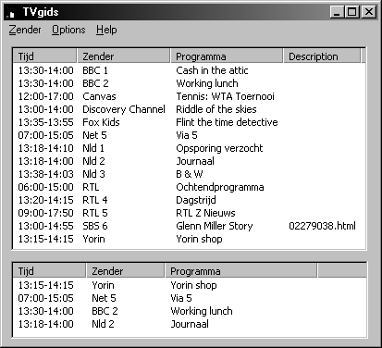The height and width of the screenshot is (348, 382).
Task: Click time '13:38-14:03' for Nld 3
Action: pyautogui.click(x=45, y=174)
